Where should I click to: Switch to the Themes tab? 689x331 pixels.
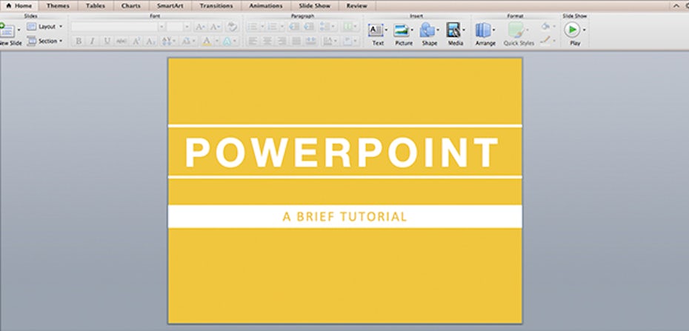tap(58, 5)
